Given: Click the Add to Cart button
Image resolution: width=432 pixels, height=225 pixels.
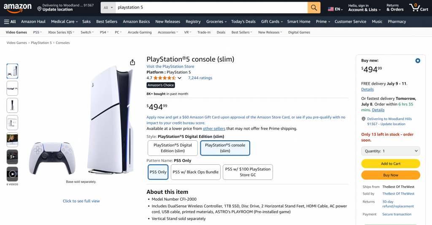Looking at the screenshot, I should [391, 163].
